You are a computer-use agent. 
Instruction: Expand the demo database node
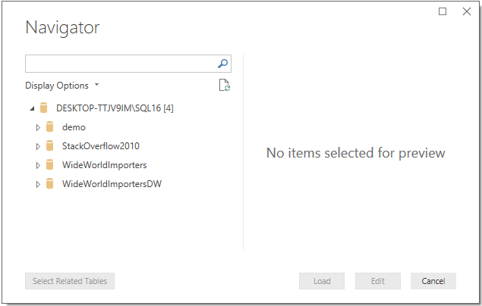pos(38,127)
